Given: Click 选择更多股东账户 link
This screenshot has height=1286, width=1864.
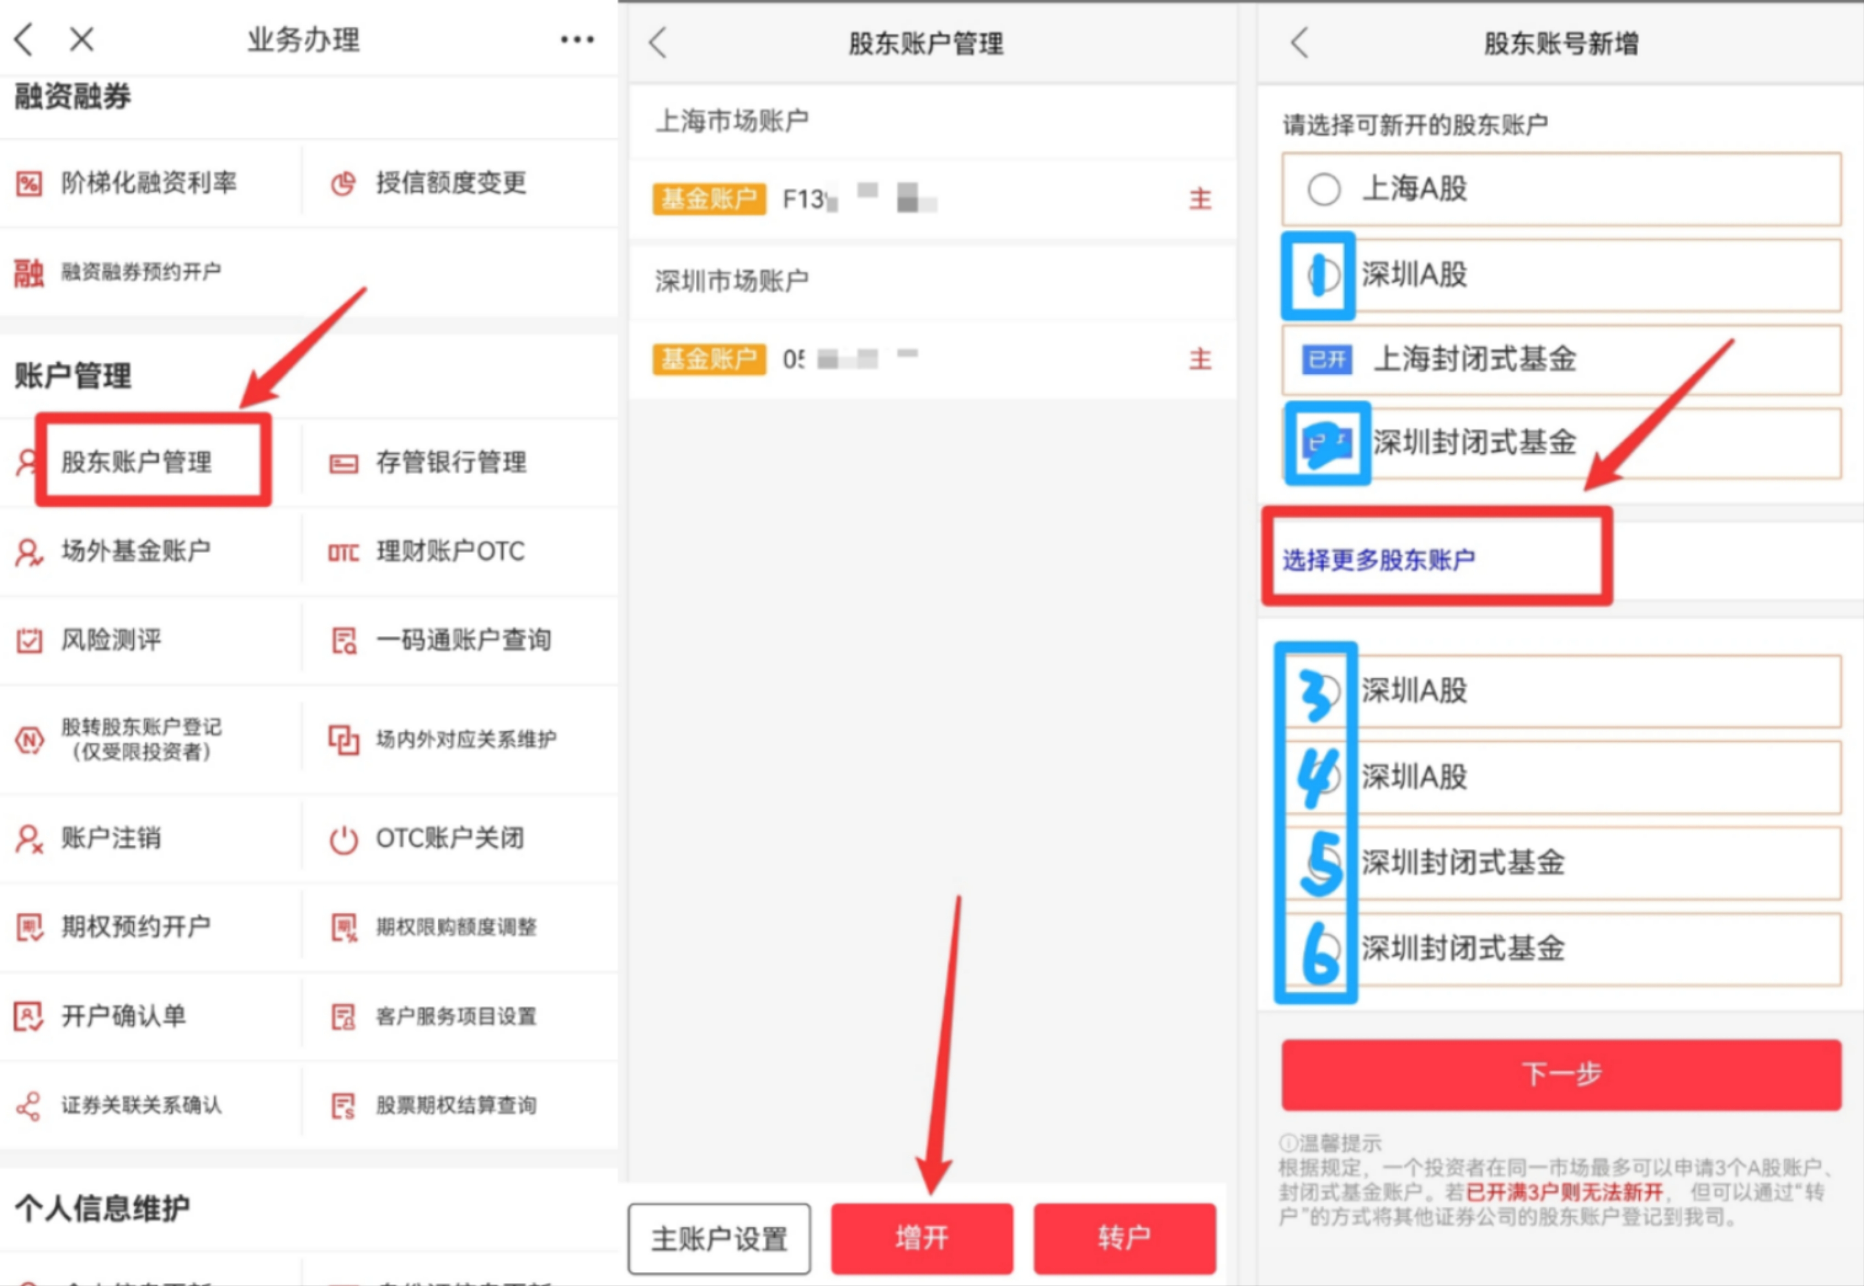Looking at the screenshot, I should pyautogui.click(x=1378, y=559).
